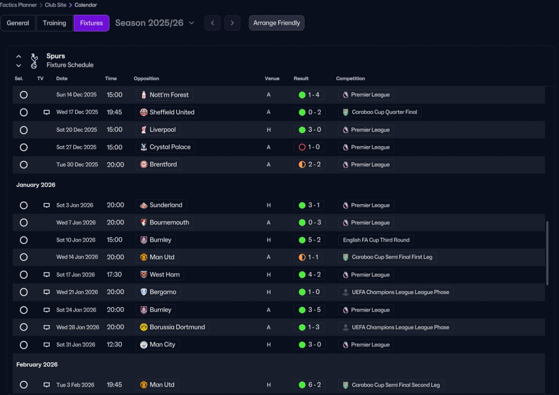The width and height of the screenshot is (559, 395).
Task: Click green win indicator for Liverpool result
Action: [x=302, y=130]
